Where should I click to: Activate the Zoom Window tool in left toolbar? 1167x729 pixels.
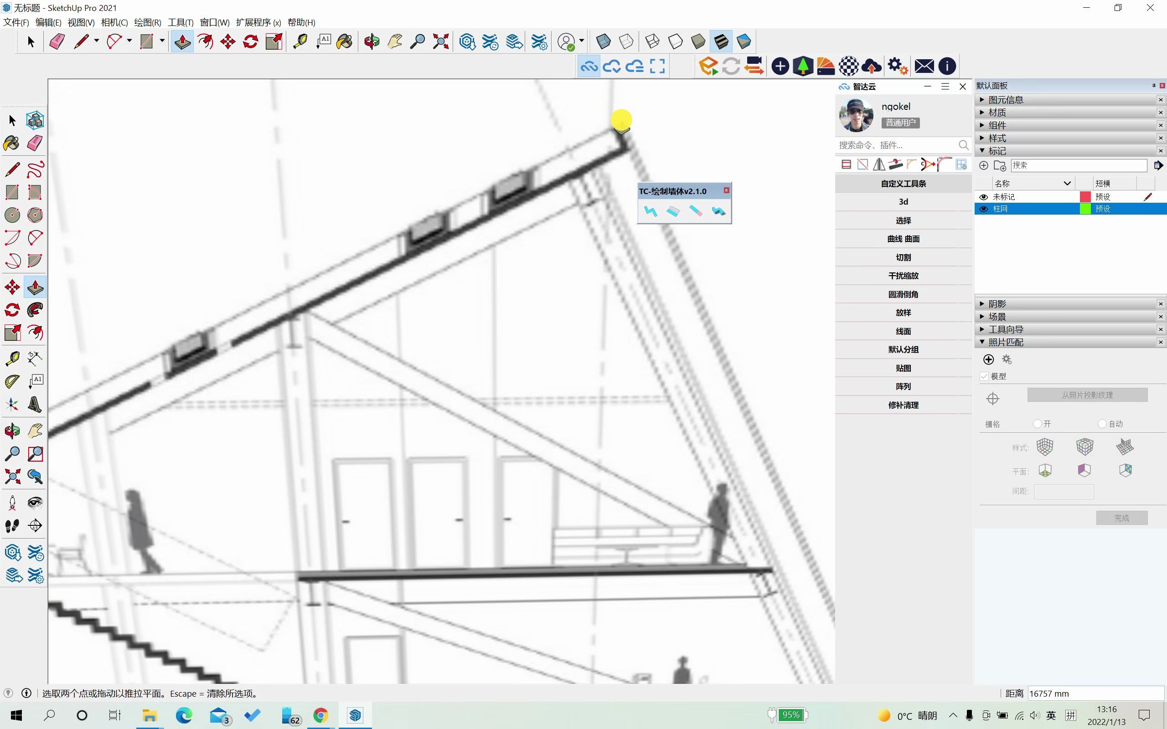[x=35, y=454]
